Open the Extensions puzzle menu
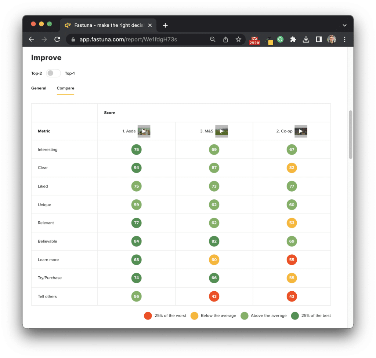Viewport: 376px width, 358px height. point(293,39)
